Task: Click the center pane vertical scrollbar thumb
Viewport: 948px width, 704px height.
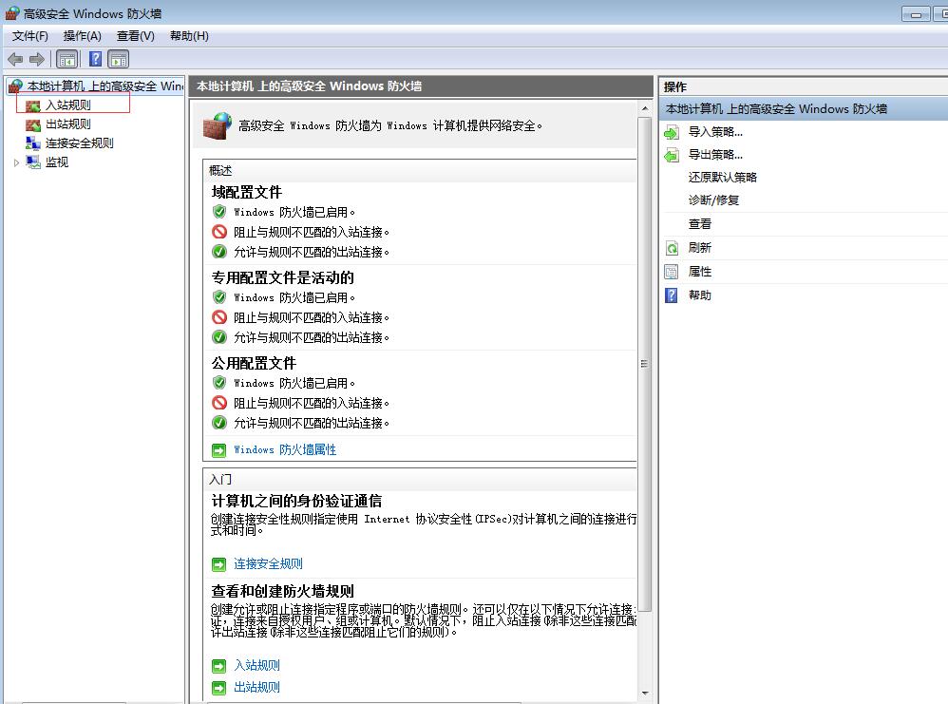Action: tap(645, 364)
